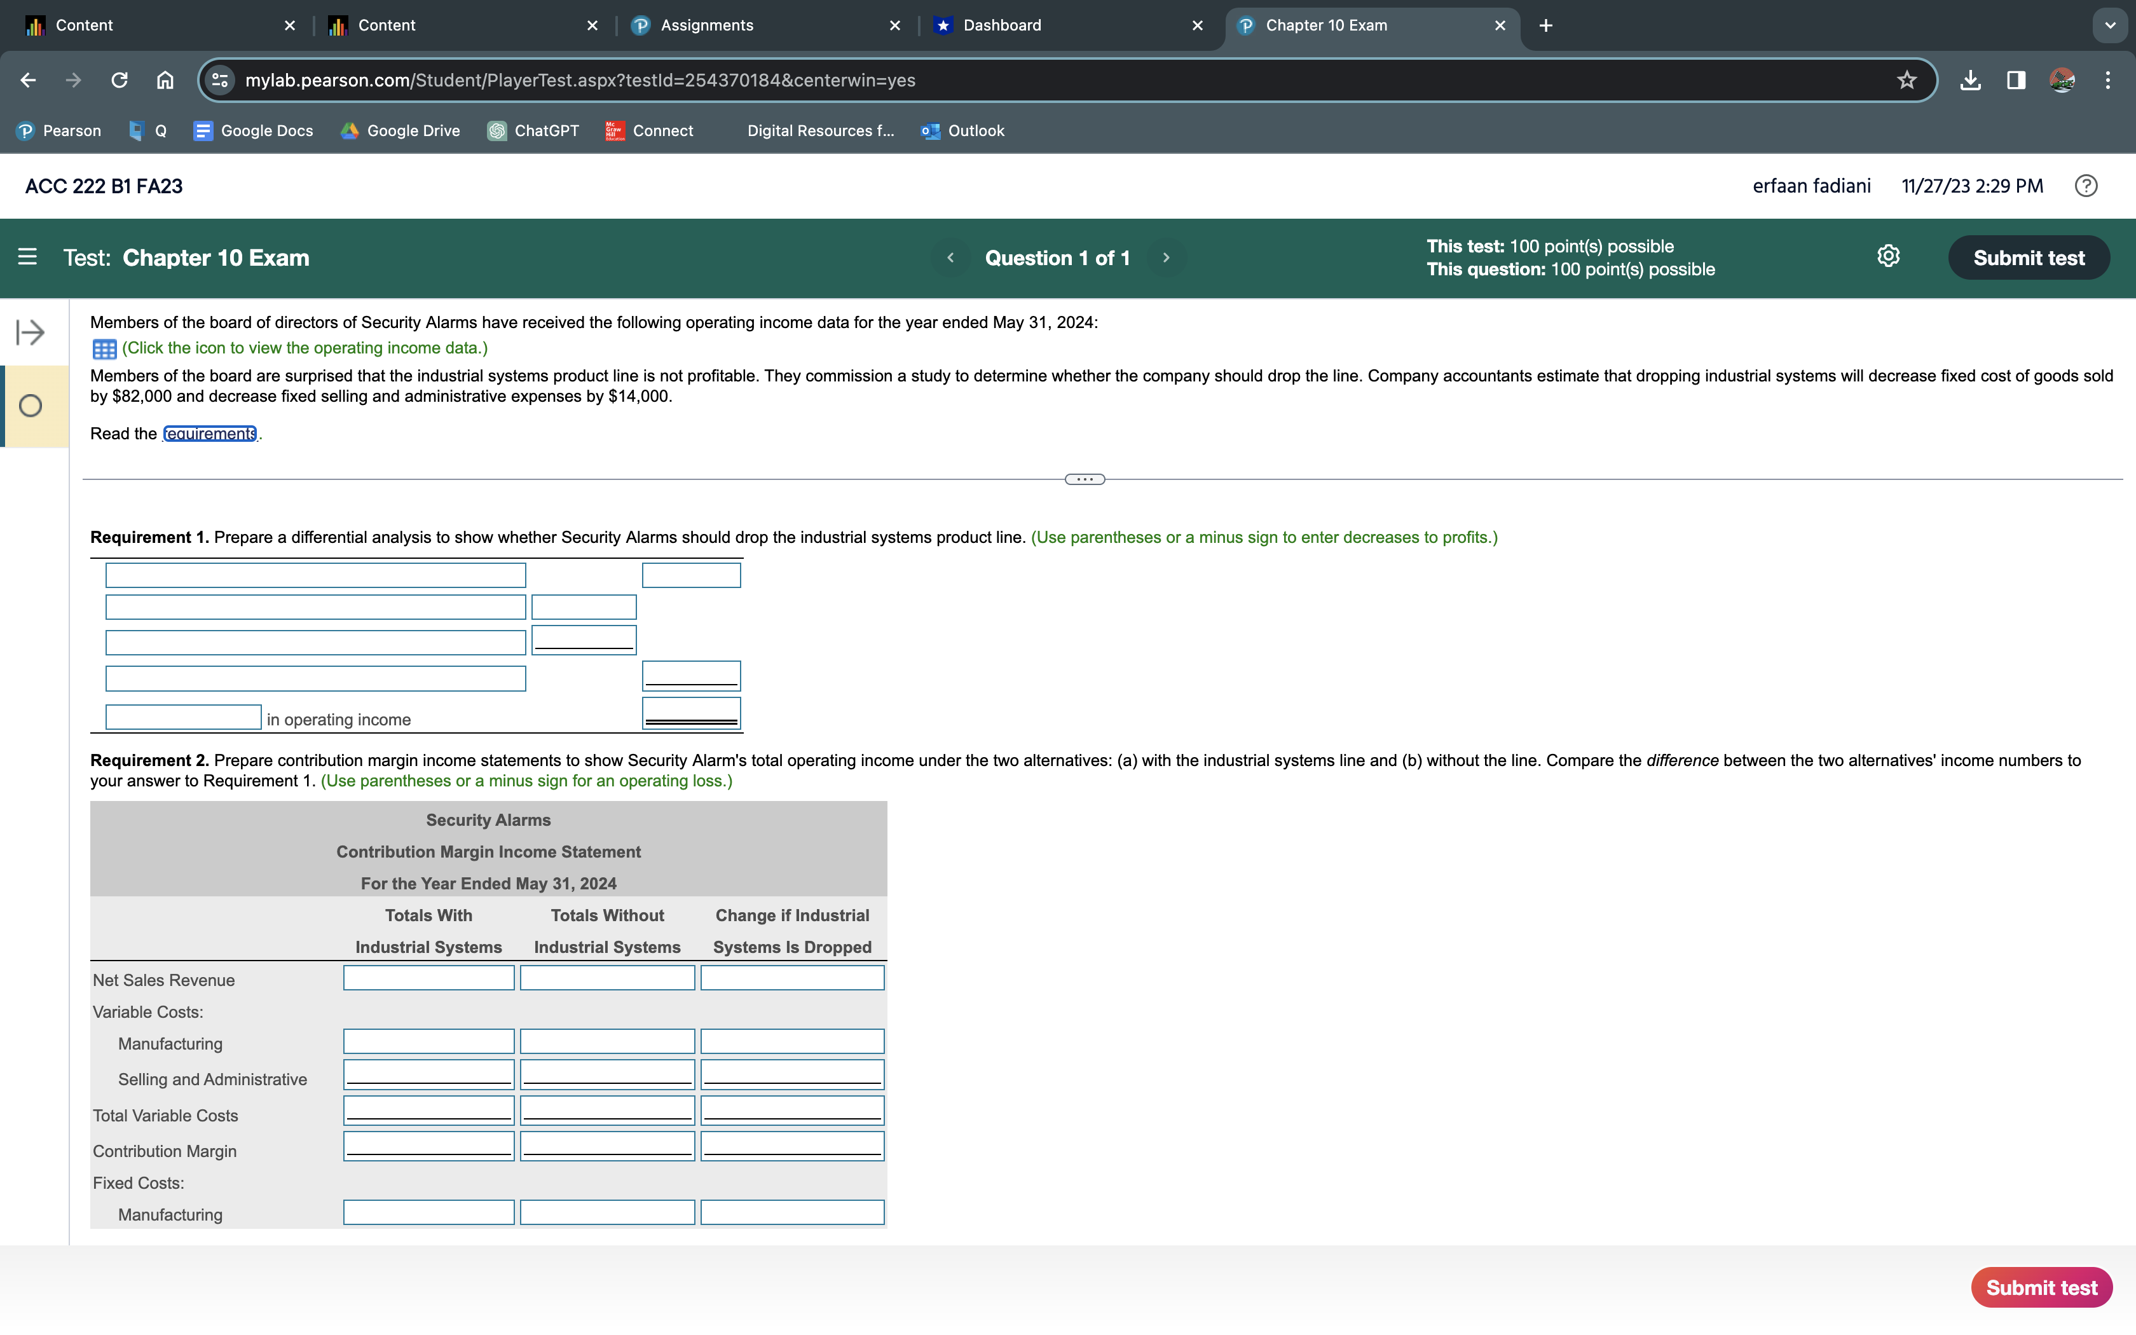This screenshot has width=2136, height=1335.
Task: Open the tab search dropdown arrow
Action: tap(2109, 25)
